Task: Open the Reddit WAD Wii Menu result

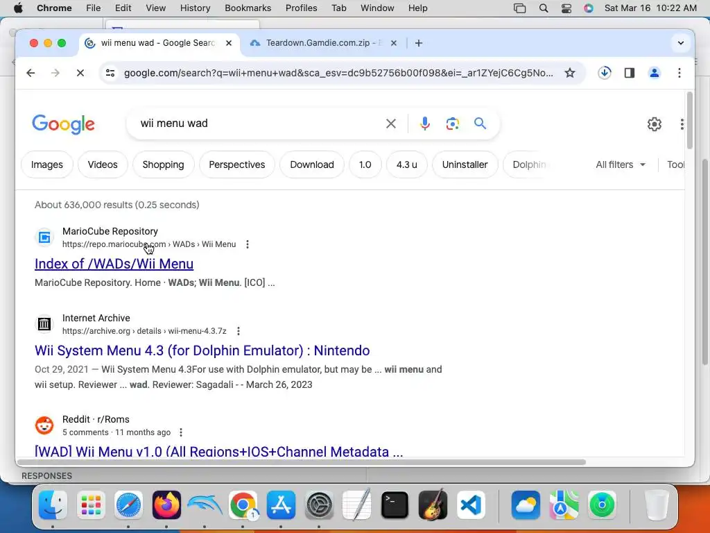Action: [218, 451]
